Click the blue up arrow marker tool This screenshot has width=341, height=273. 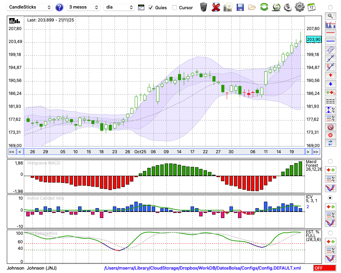[330, 84]
